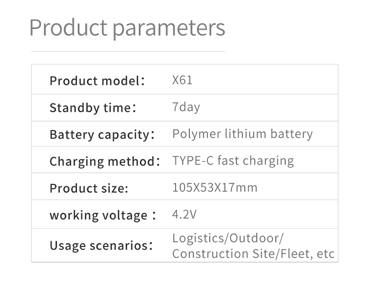Select the "working voltage:" label

[x=103, y=215]
